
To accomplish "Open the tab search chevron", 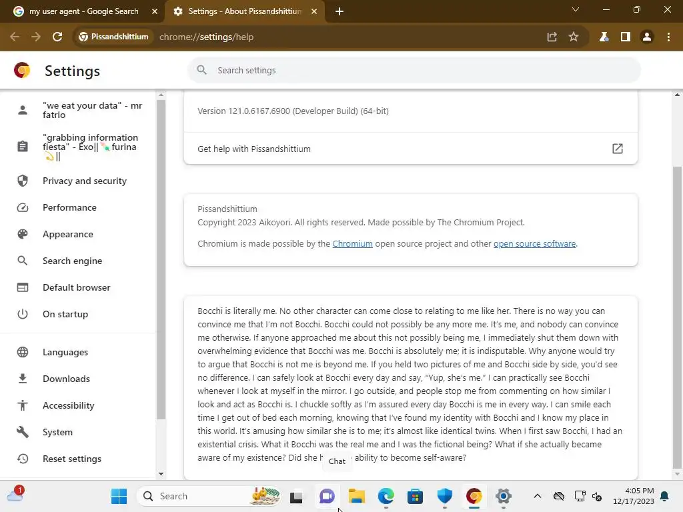I will click(576, 9).
